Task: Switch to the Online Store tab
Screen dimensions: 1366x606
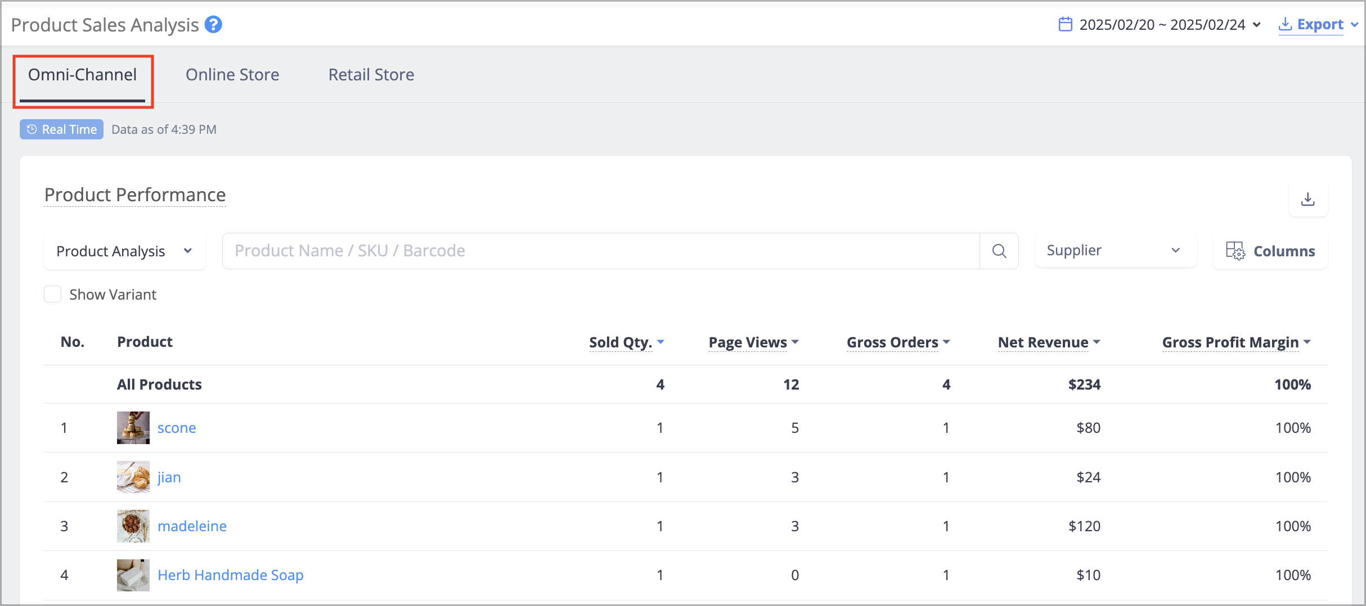Action: [x=232, y=75]
